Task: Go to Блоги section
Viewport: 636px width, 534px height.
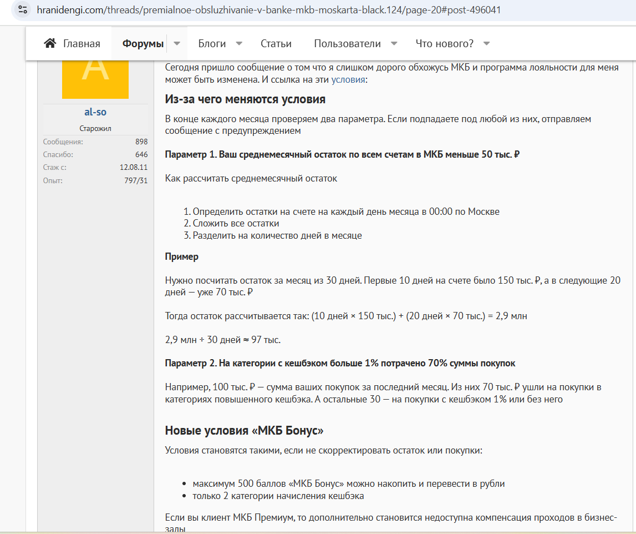Action: [212, 43]
